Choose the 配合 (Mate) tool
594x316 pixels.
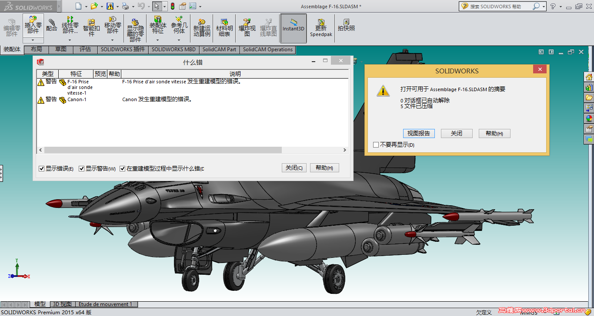tap(52, 25)
